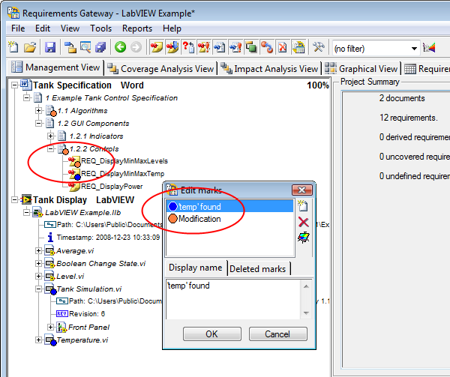Viewport: 450px width, 377px height.
Task: Click the Open folder toolbar icon
Action: (x=30, y=47)
